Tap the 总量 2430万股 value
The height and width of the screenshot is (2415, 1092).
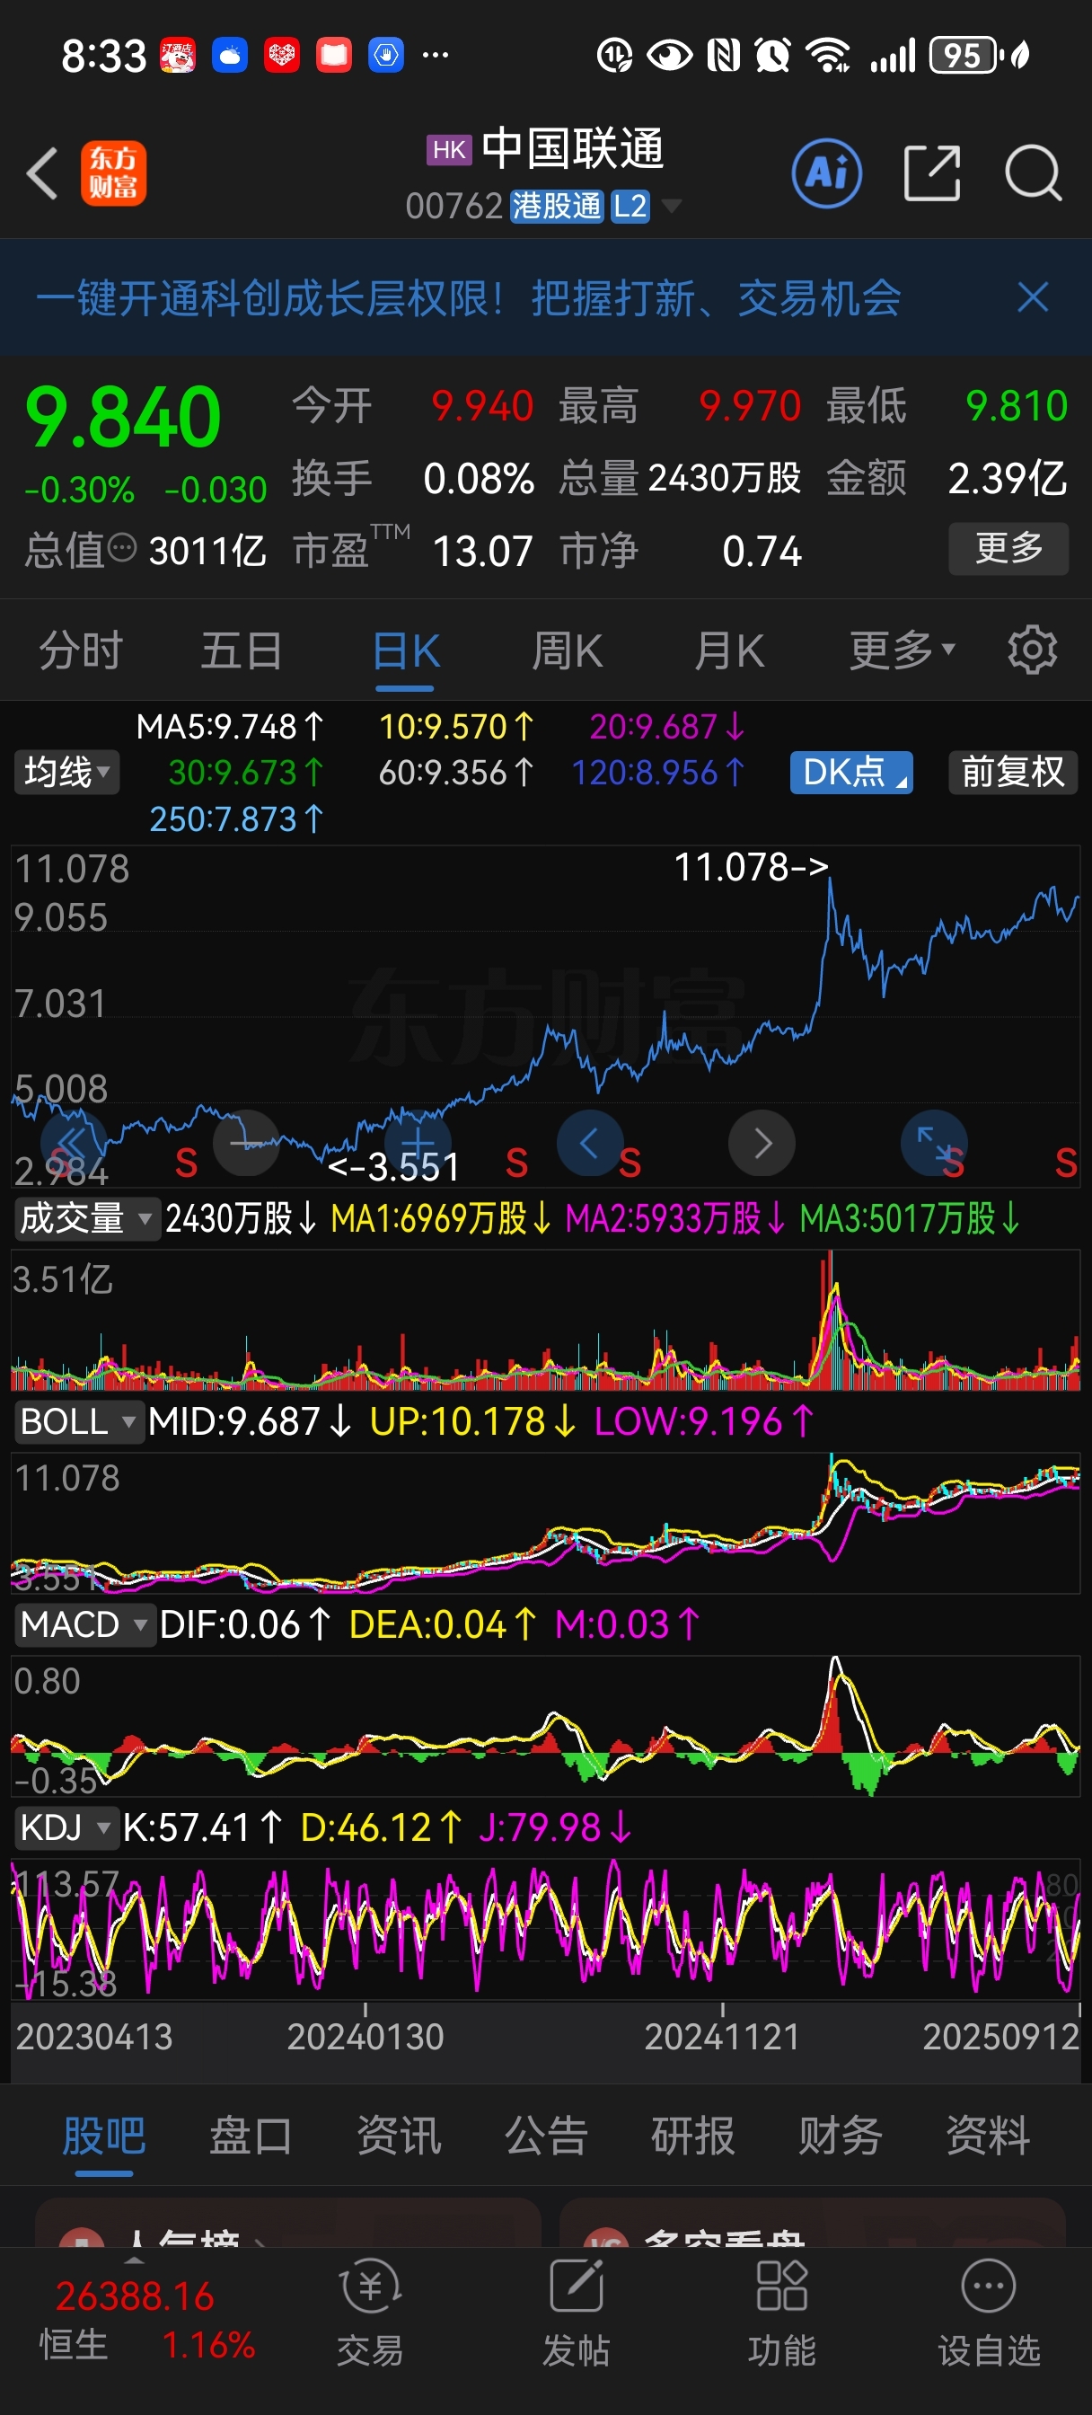coord(725,478)
